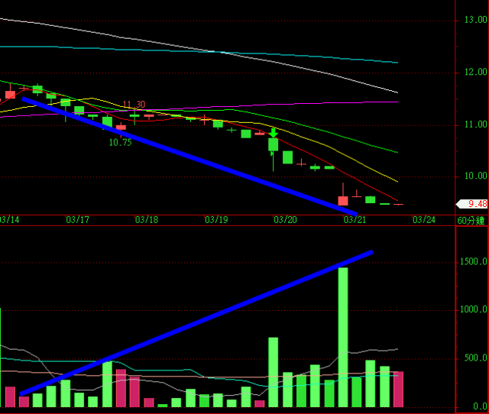Viewport: 489px width, 414px height.
Task: Click the 10.00 price axis label
Action: click(475, 176)
